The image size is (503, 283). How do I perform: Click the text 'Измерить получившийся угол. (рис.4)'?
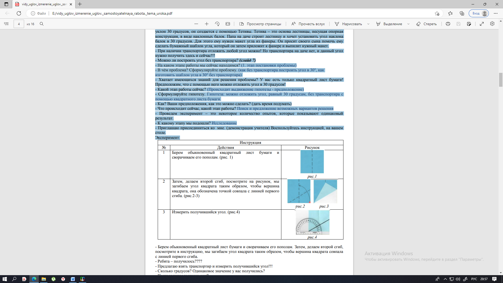206,212
